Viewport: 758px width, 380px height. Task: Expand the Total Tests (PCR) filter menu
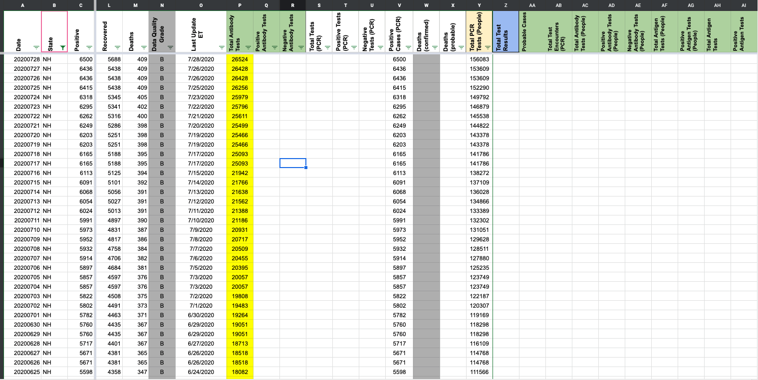[327, 47]
